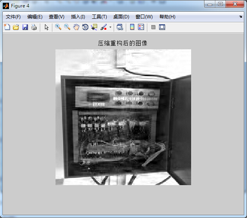Open the 桌面(D) menu
Screen dimensions: 247x218
click(x=121, y=17)
